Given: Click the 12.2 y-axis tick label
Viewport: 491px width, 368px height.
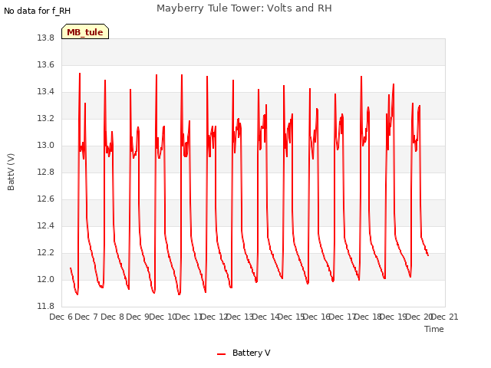Looking at the screenshot, I should 46,253.
